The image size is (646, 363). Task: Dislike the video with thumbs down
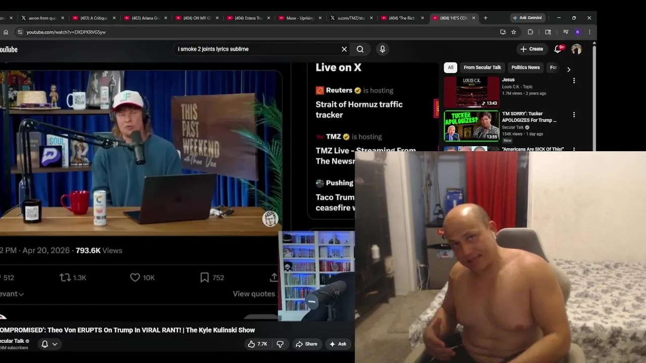280,344
